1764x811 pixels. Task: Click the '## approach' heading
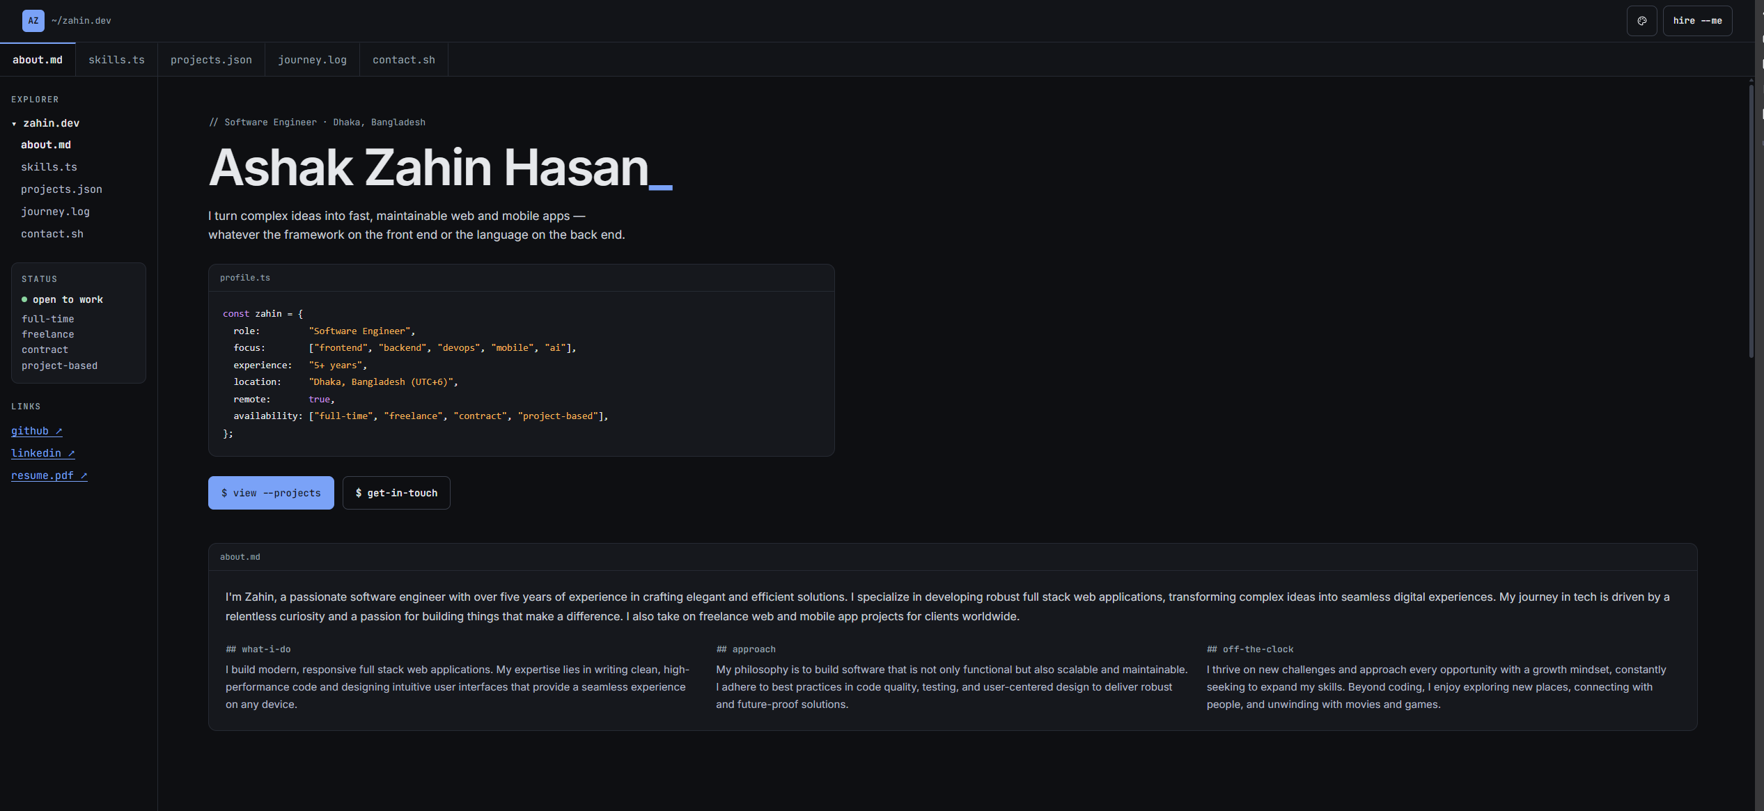pyautogui.click(x=746, y=649)
